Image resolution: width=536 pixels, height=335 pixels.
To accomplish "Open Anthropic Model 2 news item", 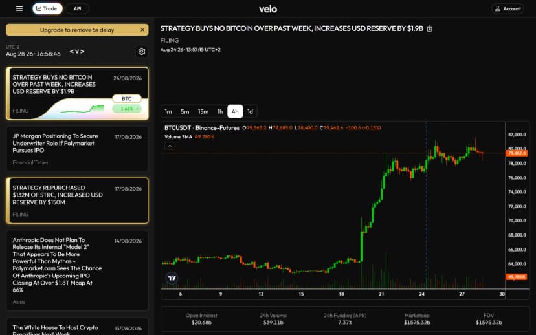I will pyautogui.click(x=77, y=270).
